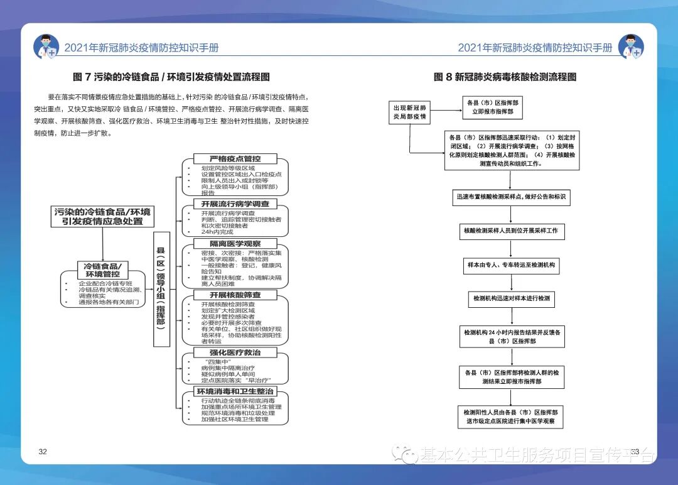The image size is (678, 485).
Task: Click the right header title 2021年新冠肺炎疫情防控知识手册
Action: tap(535, 48)
